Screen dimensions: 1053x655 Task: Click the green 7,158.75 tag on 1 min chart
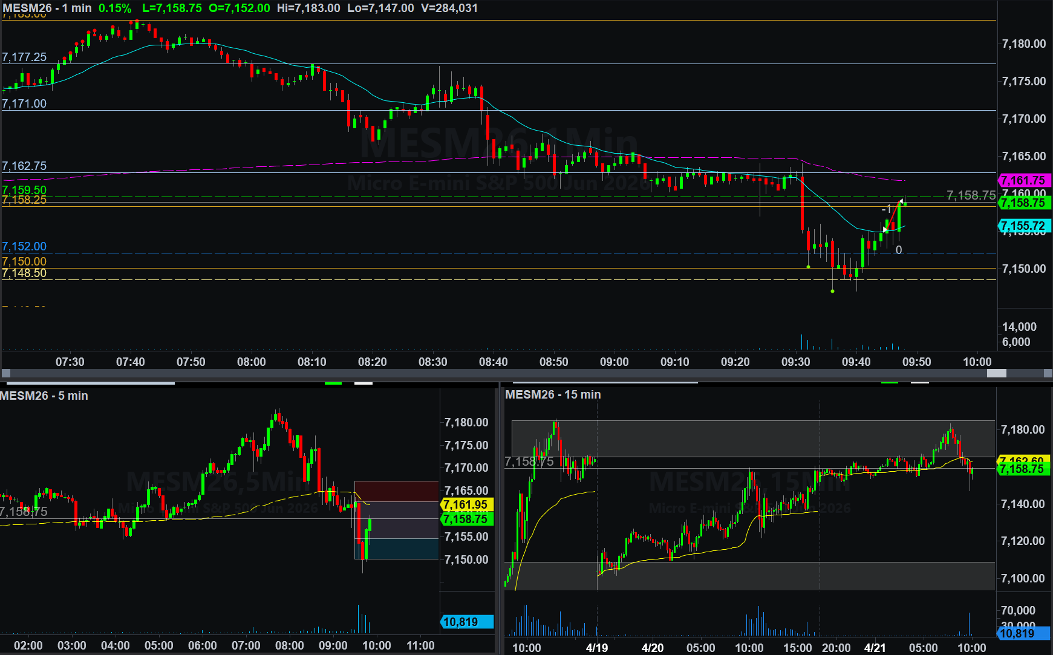click(x=1023, y=203)
